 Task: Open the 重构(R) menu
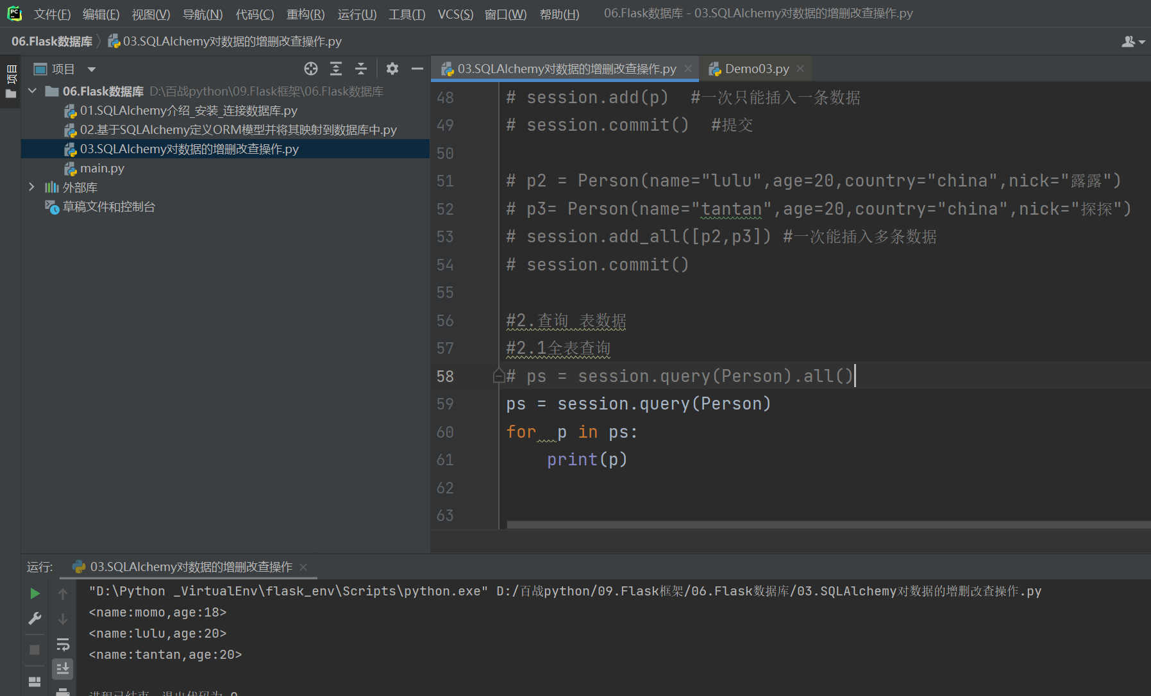[x=305, y=14]
